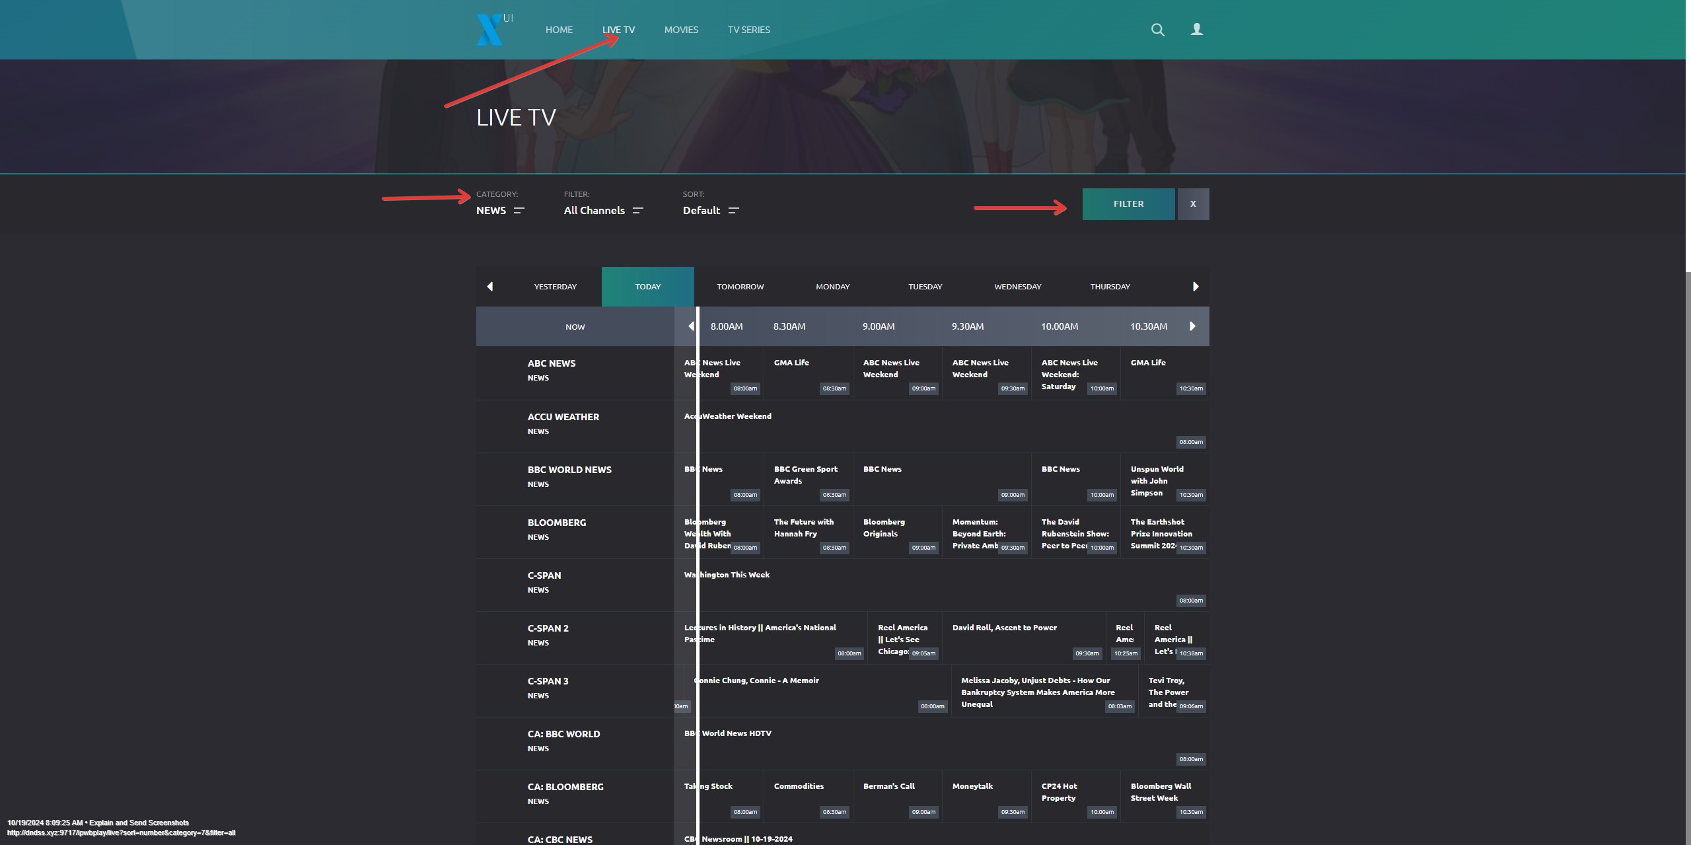
Task: Apply filters with the FILTER button
Action: click(x=1128, y=204)
